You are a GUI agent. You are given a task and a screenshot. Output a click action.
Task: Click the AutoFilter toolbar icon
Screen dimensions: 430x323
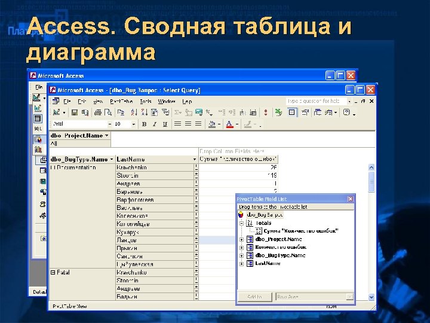click(155, 112)
